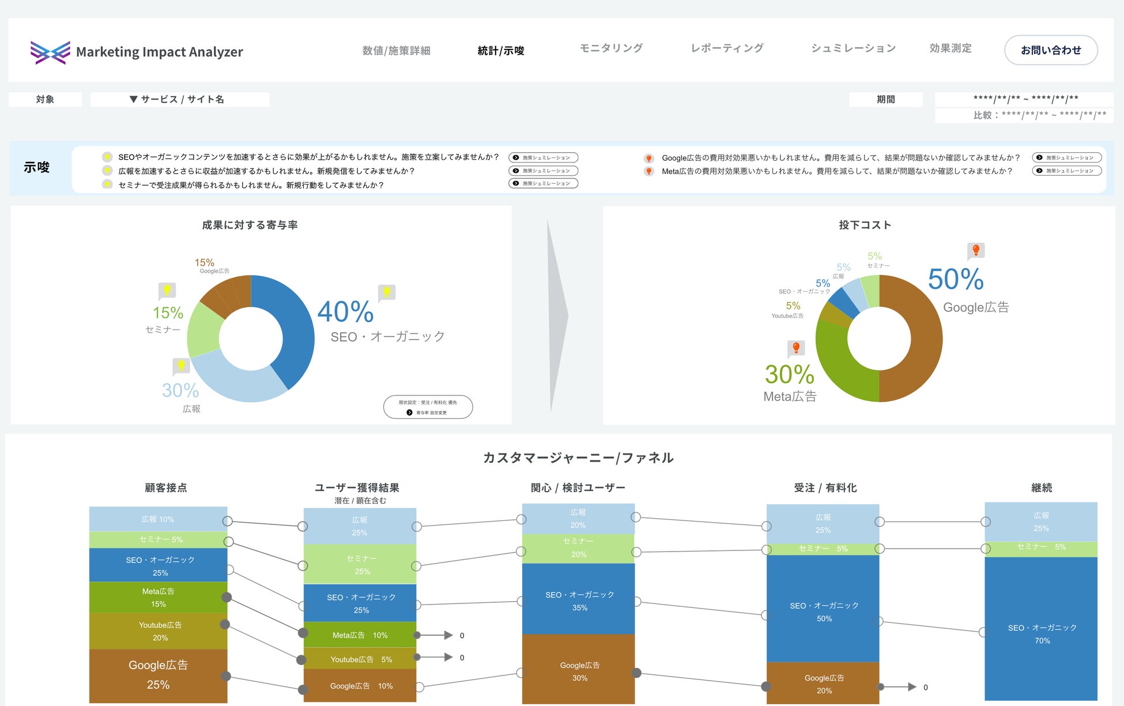
Task: Click the yellow lightbulb above 広報 30%
Action: [181, 365]
